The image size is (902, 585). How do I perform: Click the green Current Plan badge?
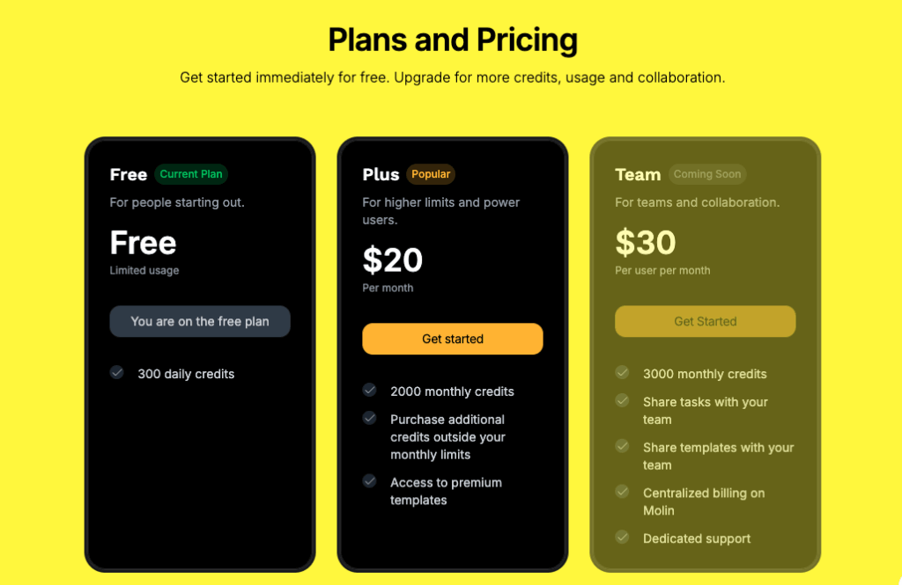(x=191, y=174)
